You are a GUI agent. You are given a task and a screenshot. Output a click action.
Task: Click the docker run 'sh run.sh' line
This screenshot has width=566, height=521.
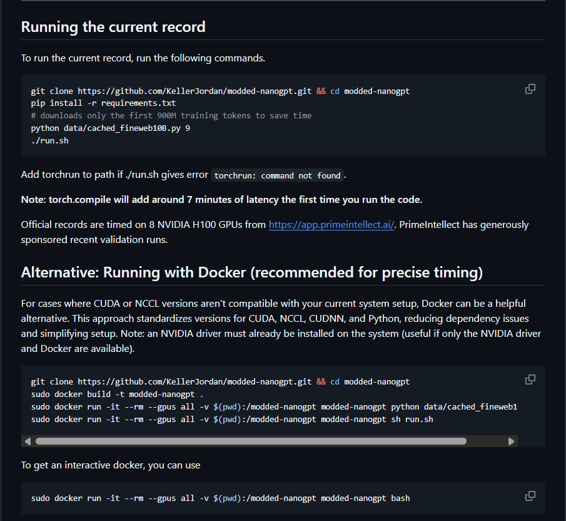232,420
